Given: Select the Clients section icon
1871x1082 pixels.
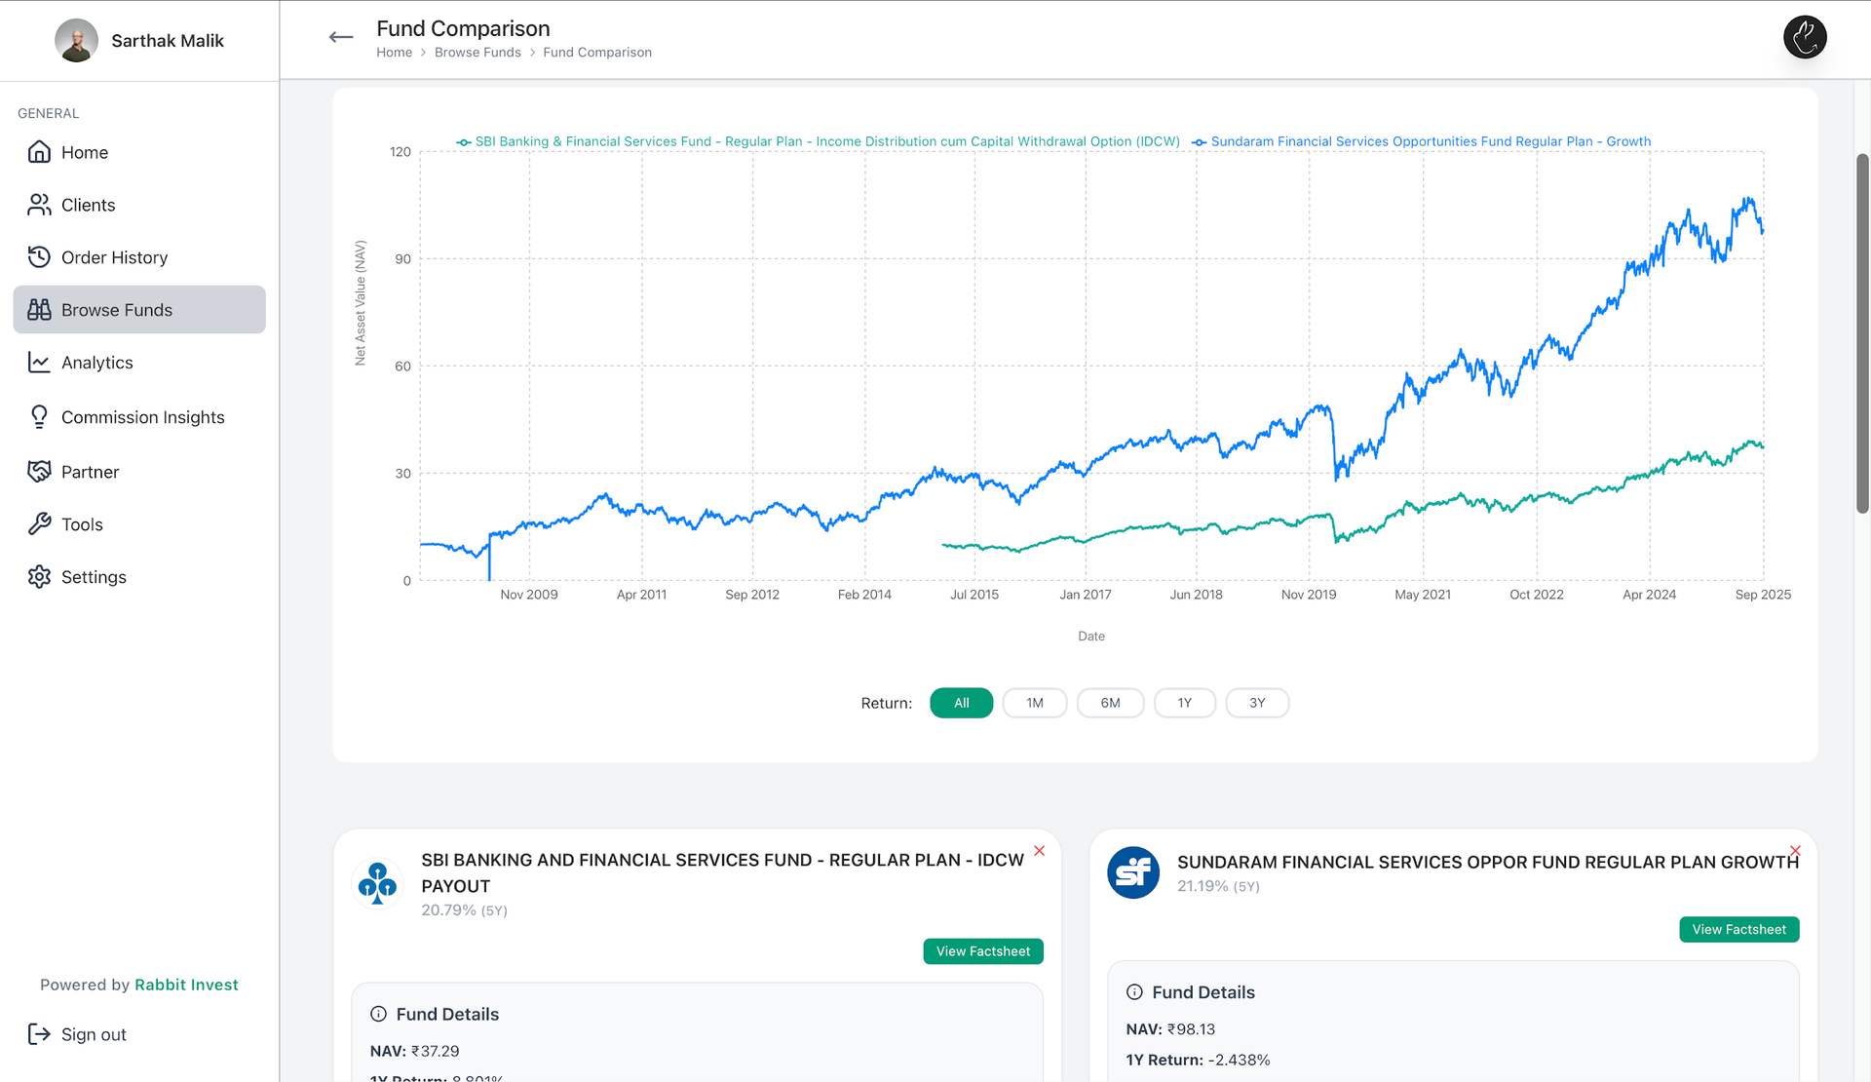Looking at the screenshot, I should coord(39,205).
